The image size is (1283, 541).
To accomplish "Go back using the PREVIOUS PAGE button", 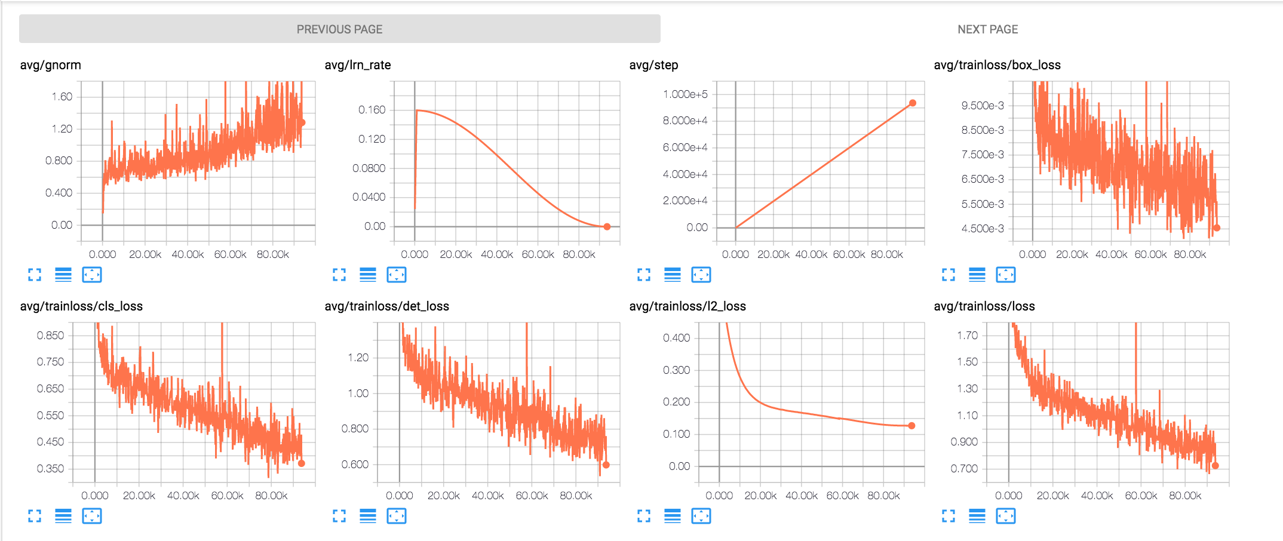I will coord(339,28).
